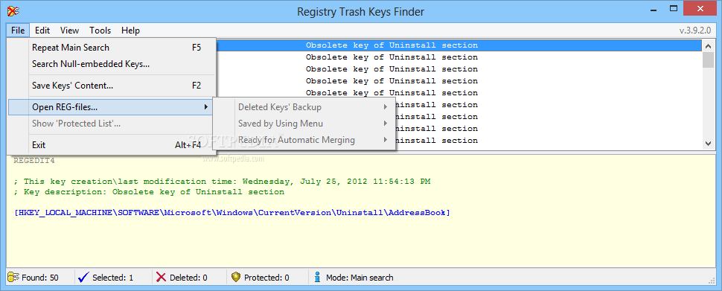Choose Exit from the File menu
Screen dimensions: 722x291
tap(111, 145)
